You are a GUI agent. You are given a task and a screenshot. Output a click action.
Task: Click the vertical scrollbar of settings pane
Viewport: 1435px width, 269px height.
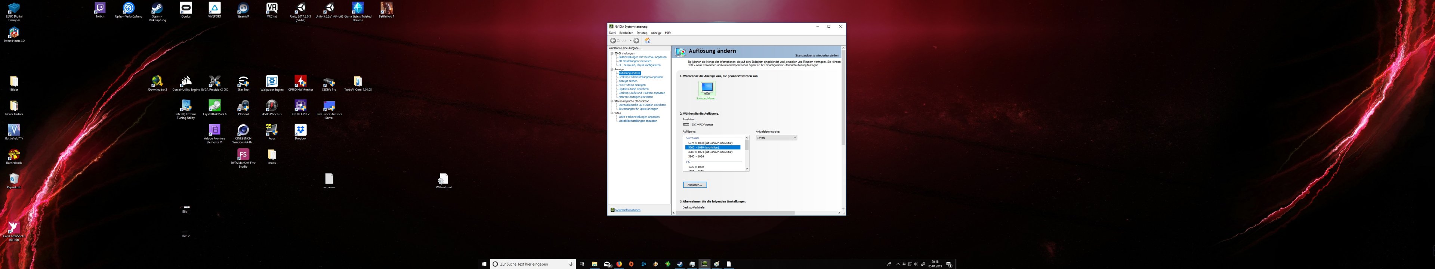pos(843,98)
